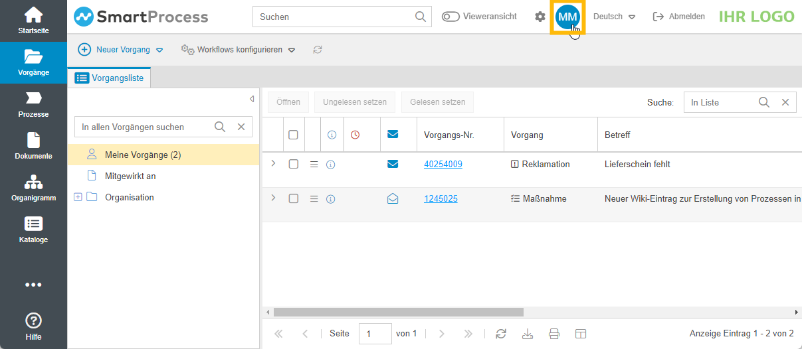Screen dimensions: 802x349
Task: Expand the Organisation tree node
Action: pos(78,197)
